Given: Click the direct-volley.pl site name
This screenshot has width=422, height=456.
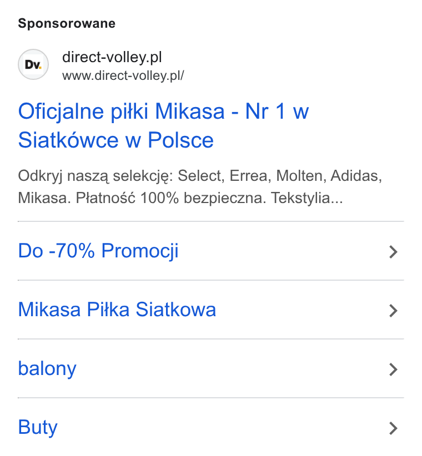Looking at the screenshot, I should 112,57.
